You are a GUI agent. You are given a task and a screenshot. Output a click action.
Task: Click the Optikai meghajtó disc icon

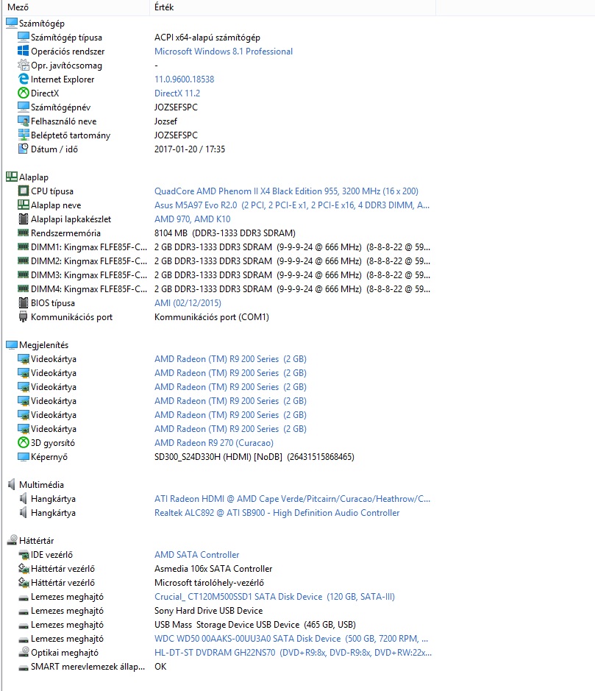click(24, 652)
